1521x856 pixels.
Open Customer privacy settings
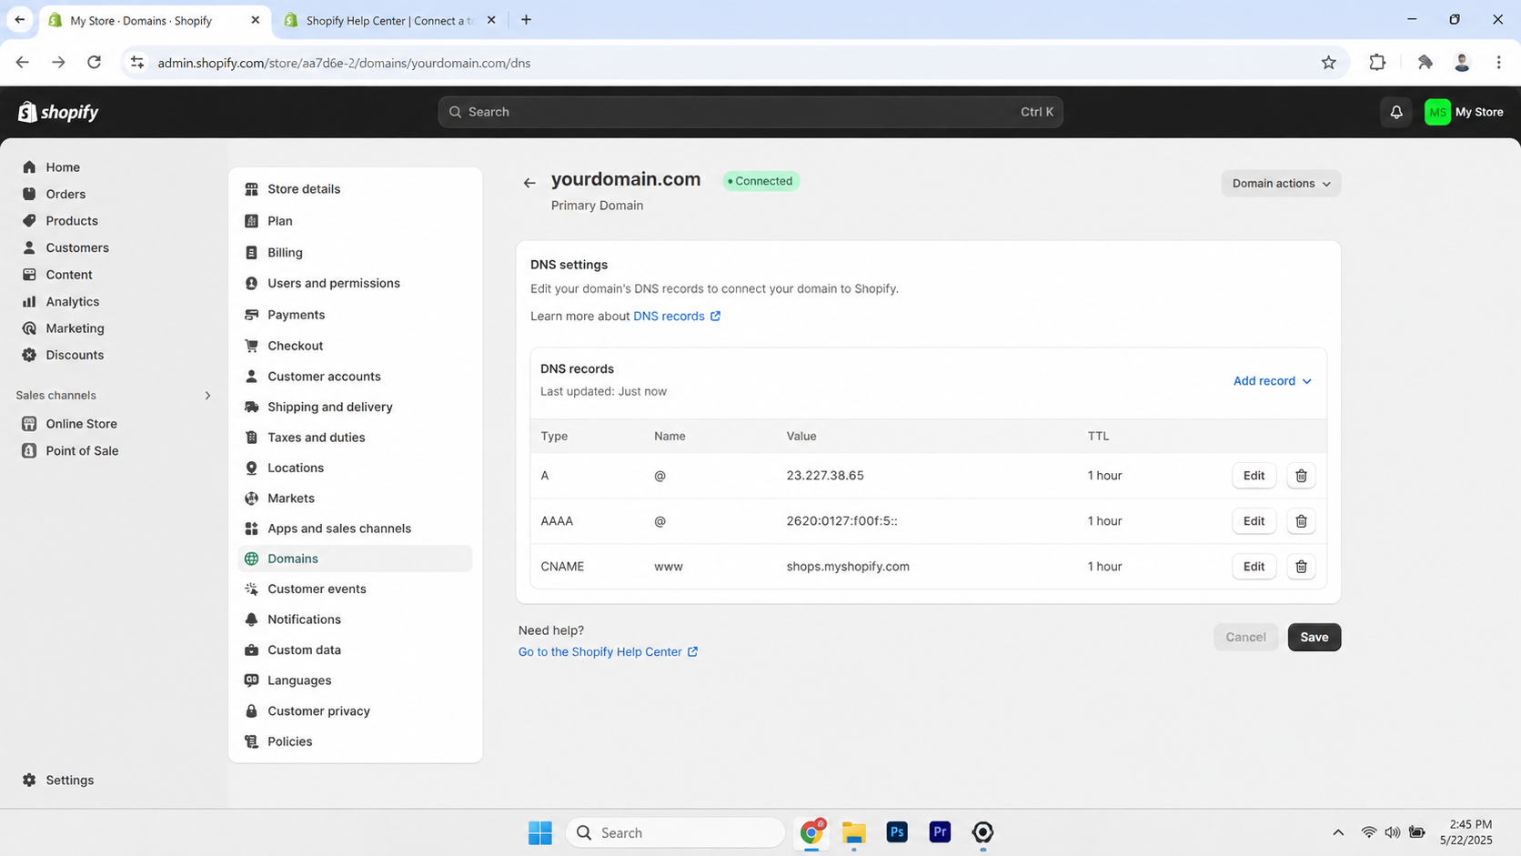(x=318, y=711)
